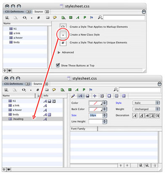Screen dimensions: 168x177
Task: Open the pencil selector properties tab
Action: (x=73, y=96)
